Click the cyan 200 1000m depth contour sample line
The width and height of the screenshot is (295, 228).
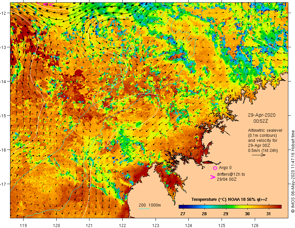click(x=144, y=209)
